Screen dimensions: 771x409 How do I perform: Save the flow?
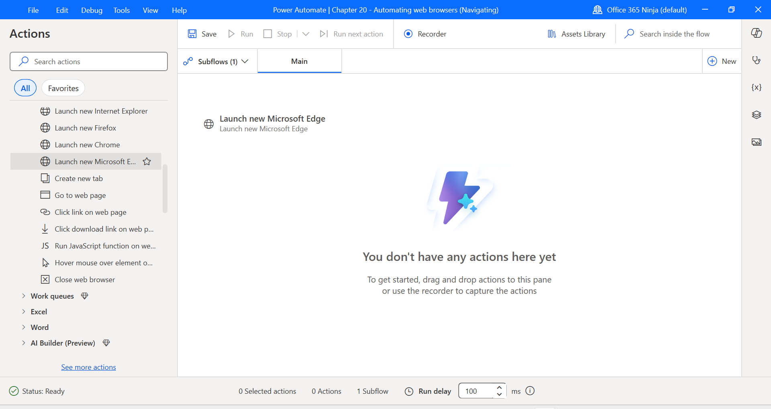[202, 34]
